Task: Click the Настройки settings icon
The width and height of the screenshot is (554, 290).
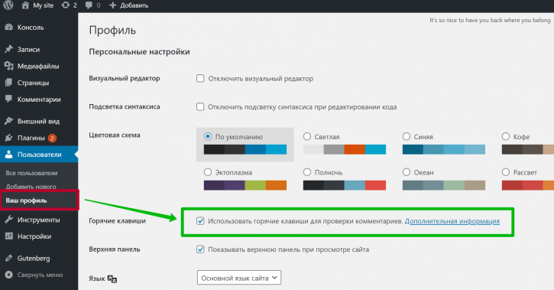Action: point(9,236)
